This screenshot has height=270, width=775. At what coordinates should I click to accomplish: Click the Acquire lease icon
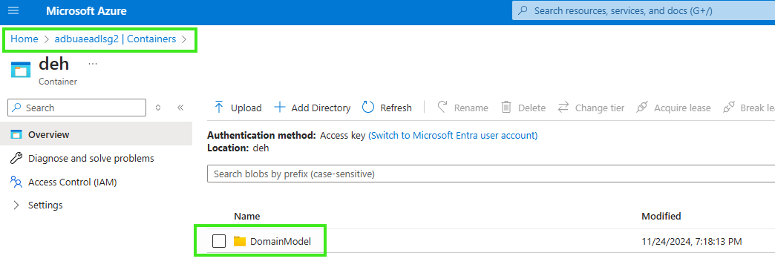(642, 108)
